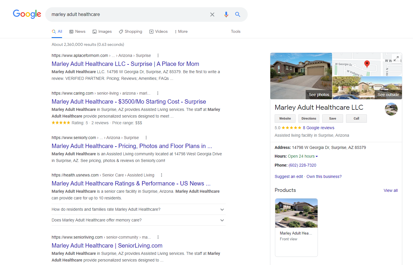413x265 pixels.
Task: Open the Shopping tab
Action: (131, 31)
